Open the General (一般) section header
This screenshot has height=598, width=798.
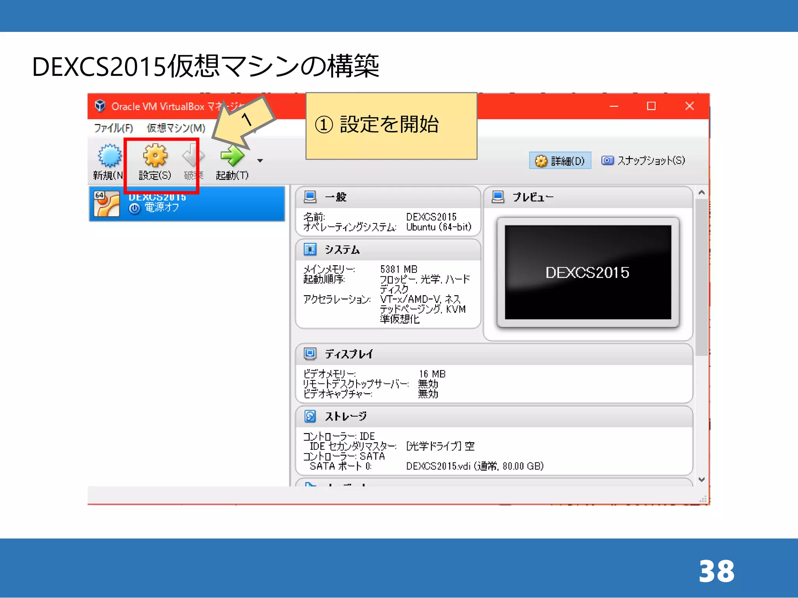point(388,197)
